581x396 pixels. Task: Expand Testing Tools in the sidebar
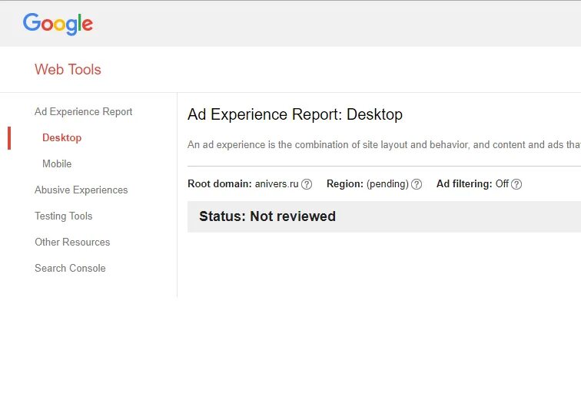[64, 216]
